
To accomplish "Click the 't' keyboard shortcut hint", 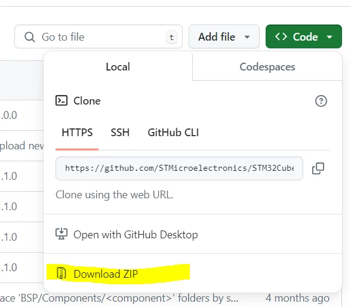I will 171,37.
